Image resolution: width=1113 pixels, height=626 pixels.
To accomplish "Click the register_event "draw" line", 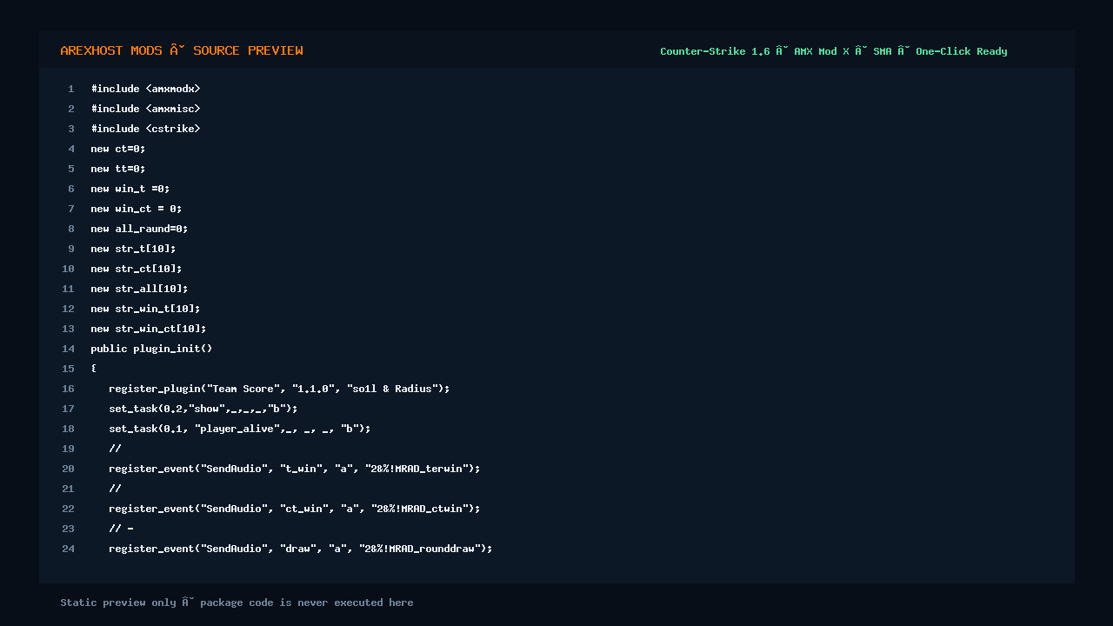I will tap(301, 549).
